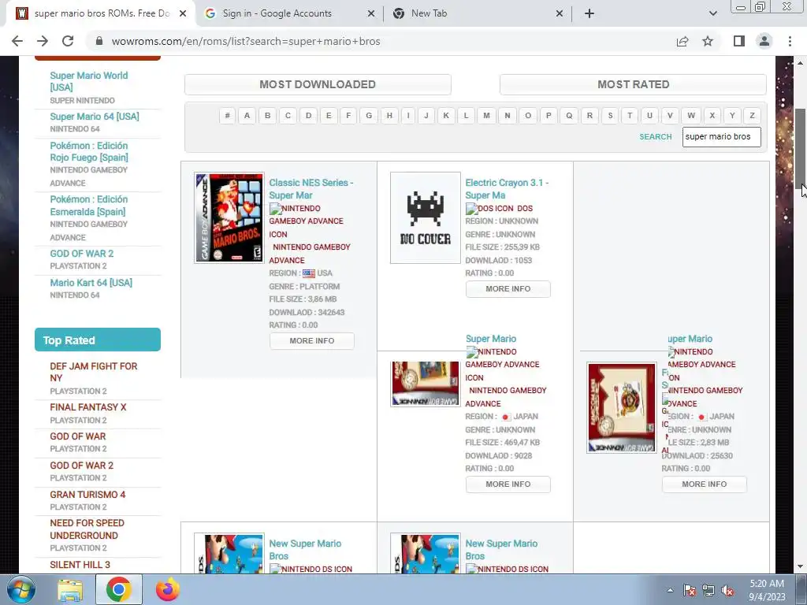
Task: Open DEF JAM FIGHT FOR NY link
Action: [x=94, y=372]
